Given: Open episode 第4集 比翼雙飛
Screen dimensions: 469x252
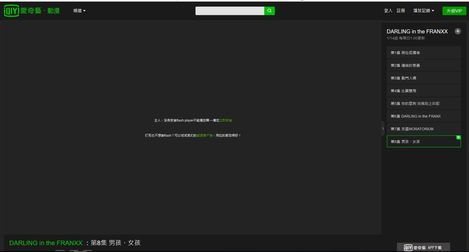Looking at the screenshot, I should pyautogui.click(x=424, y=91).
